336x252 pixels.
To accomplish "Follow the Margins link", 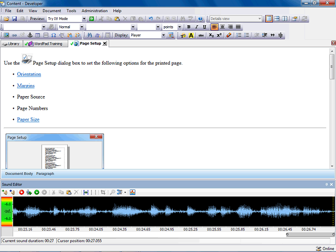I will click(x=26, y=86).
